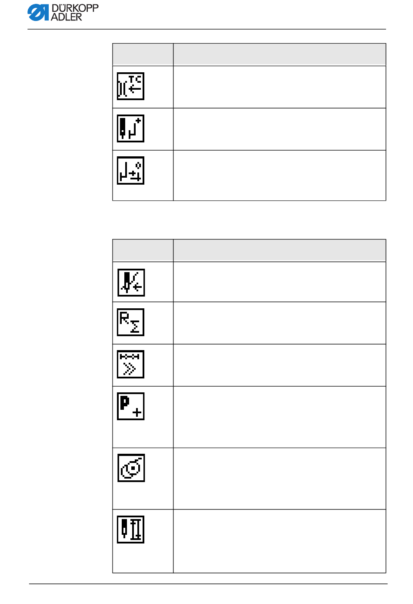Click the needle with left arrow icon

131,283
